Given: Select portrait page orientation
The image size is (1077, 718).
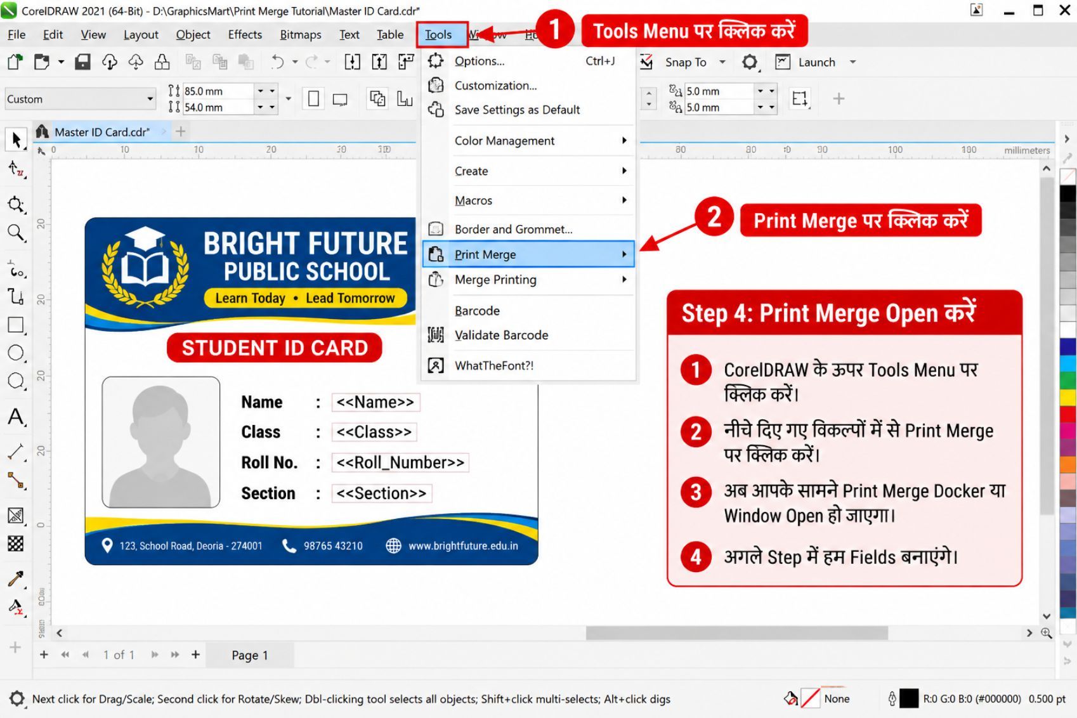Looking at the screenshot, I should pos(313,99).
